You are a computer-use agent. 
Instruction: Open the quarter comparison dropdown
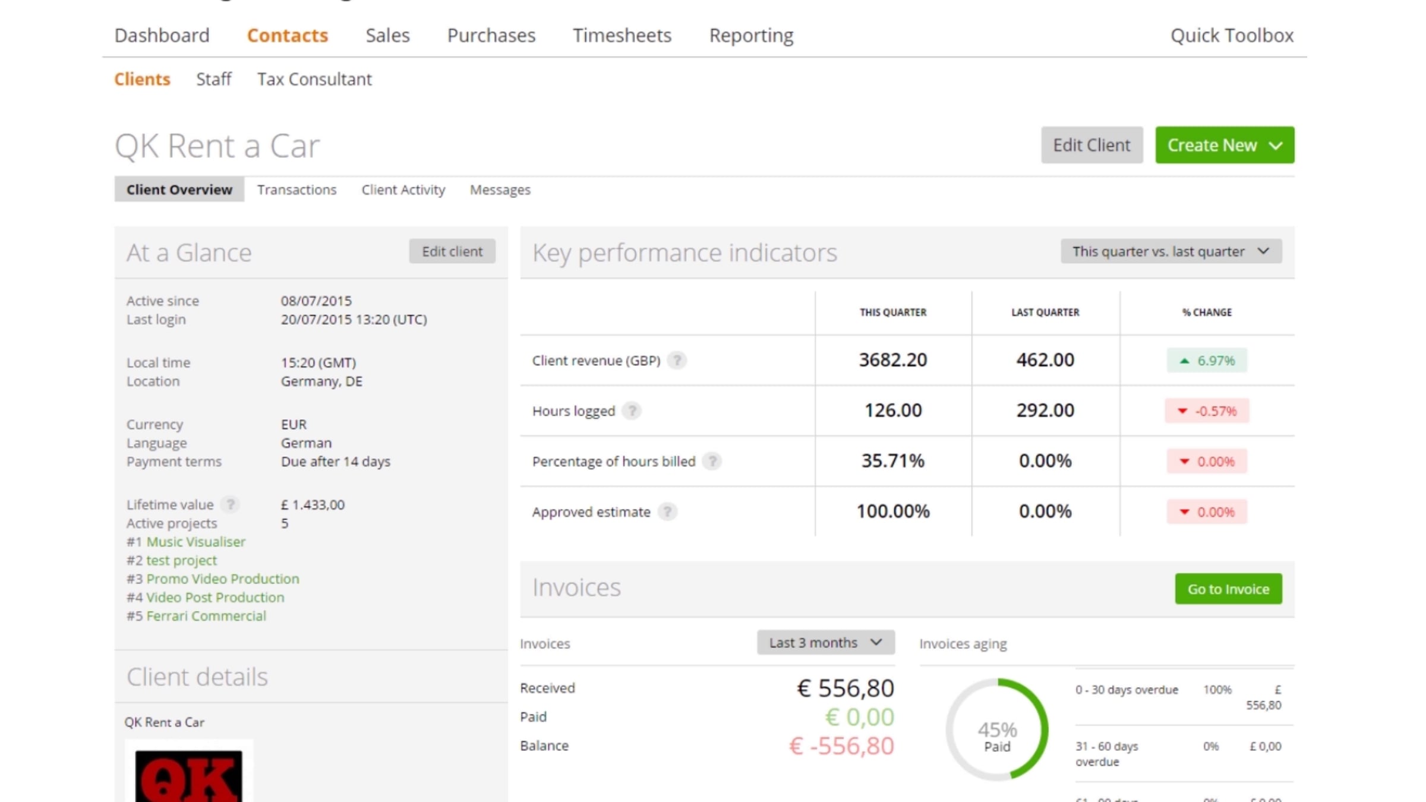pos(1171,251)
